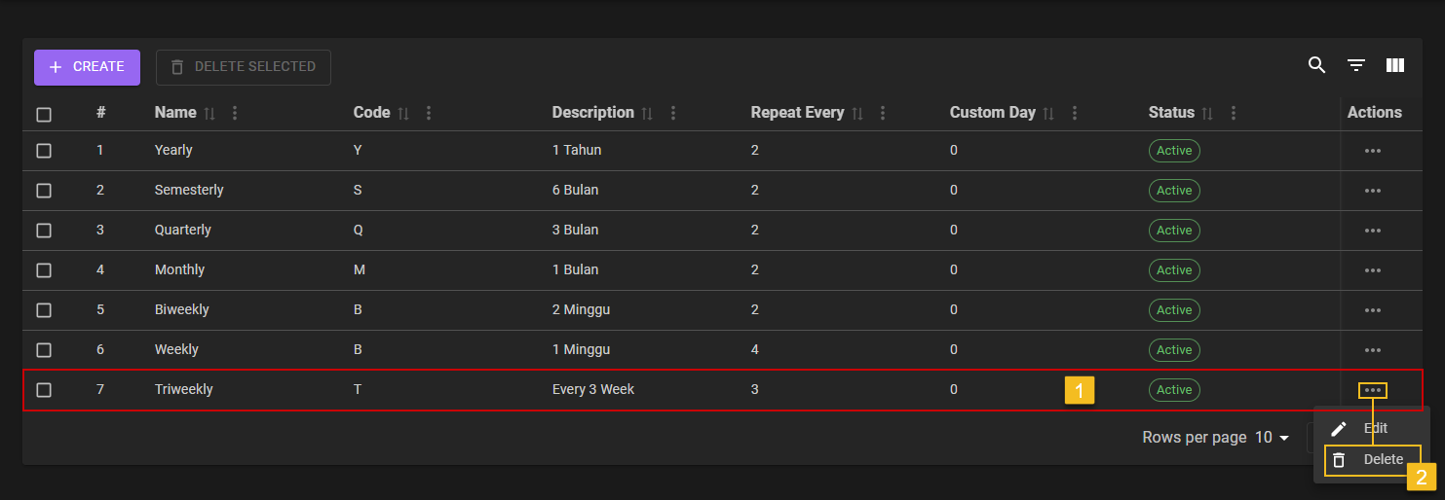Screen dimensions: 1445x500
Task: Open the Status column options menu
Action: [x=1234, y=114]
